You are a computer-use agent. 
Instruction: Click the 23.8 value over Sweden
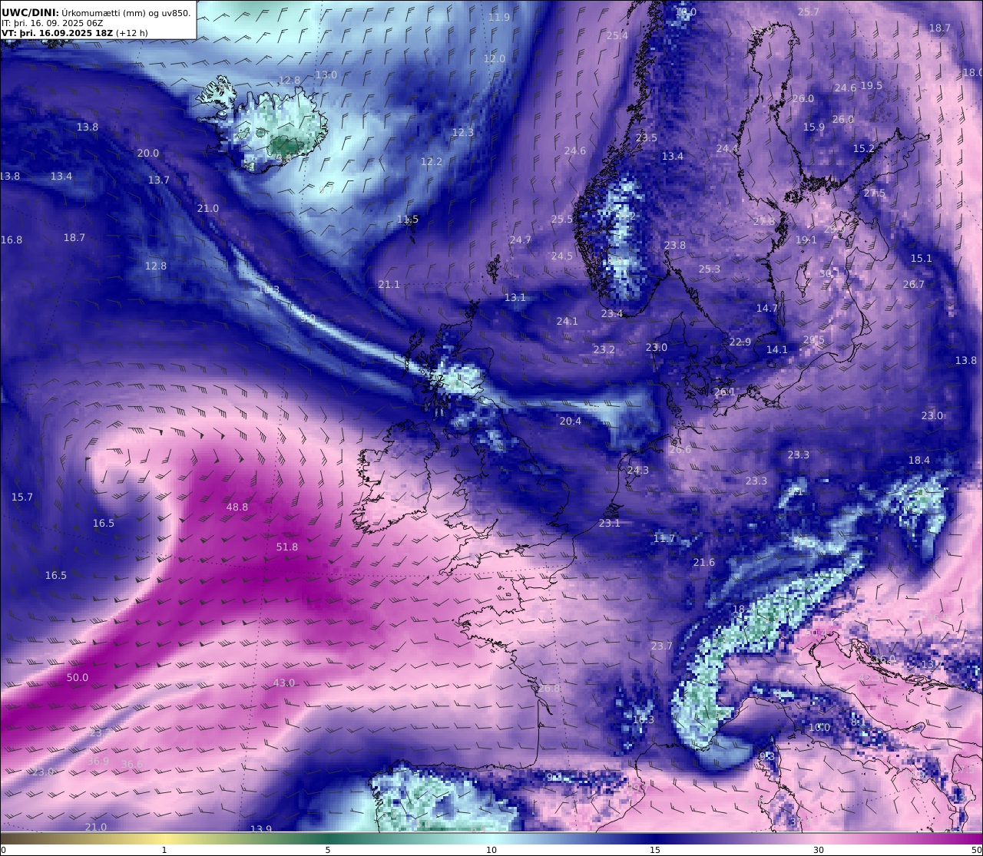tap(675, 245)
